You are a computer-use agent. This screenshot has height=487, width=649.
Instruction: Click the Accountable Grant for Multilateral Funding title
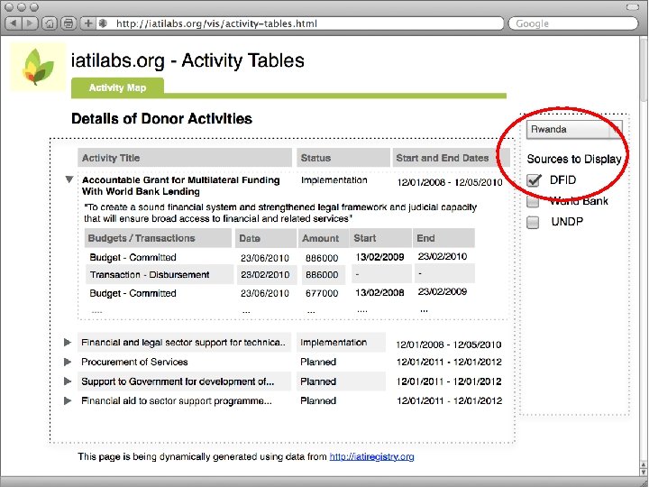coord(181,186)
